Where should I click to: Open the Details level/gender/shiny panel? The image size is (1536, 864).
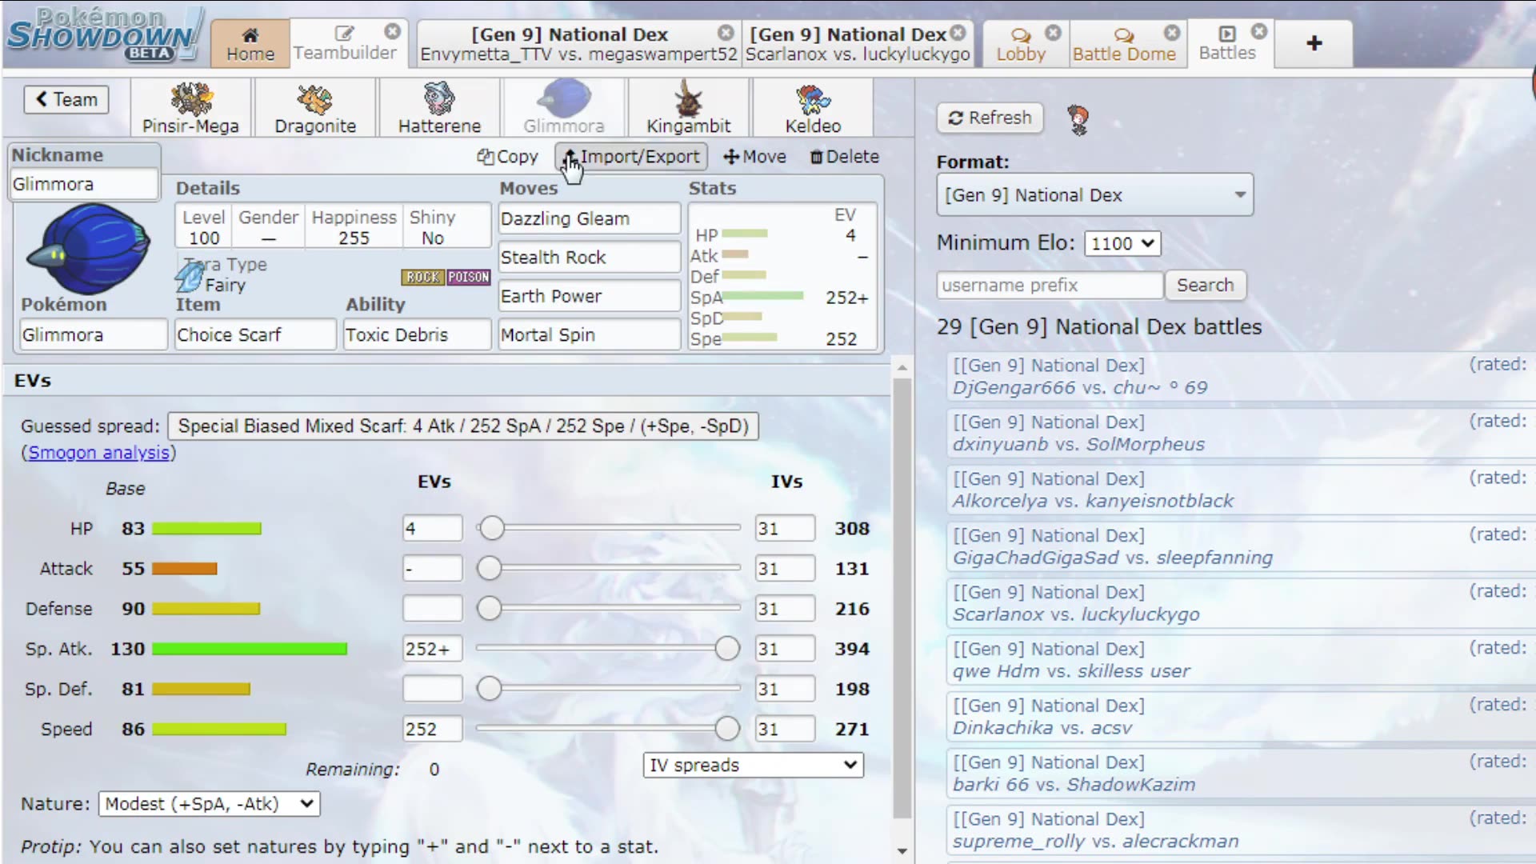(x=333, y=227)
